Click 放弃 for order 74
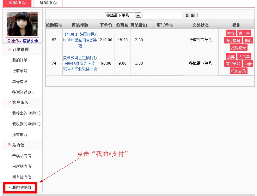 click(x=231, y=57)
